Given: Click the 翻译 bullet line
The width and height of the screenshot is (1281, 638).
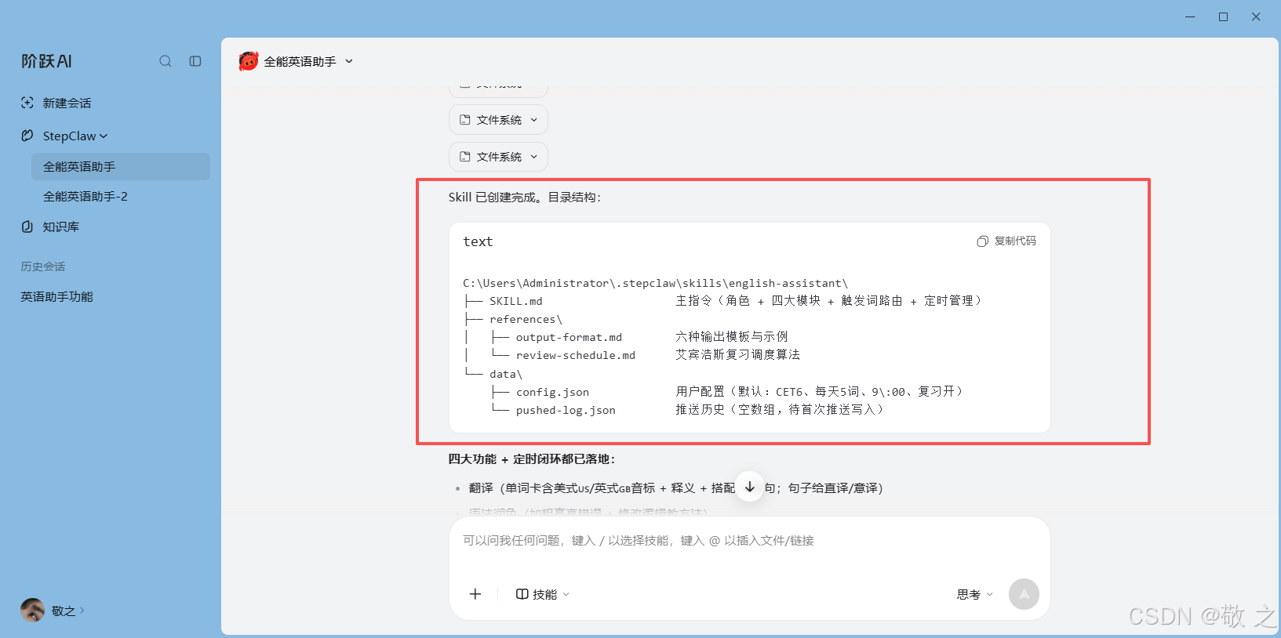Looking at the screenshot, I should [675, 488].
